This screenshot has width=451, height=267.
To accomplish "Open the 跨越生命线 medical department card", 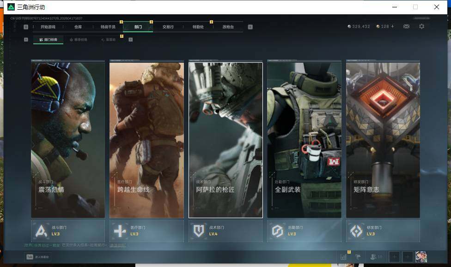I will coord(146,140).
